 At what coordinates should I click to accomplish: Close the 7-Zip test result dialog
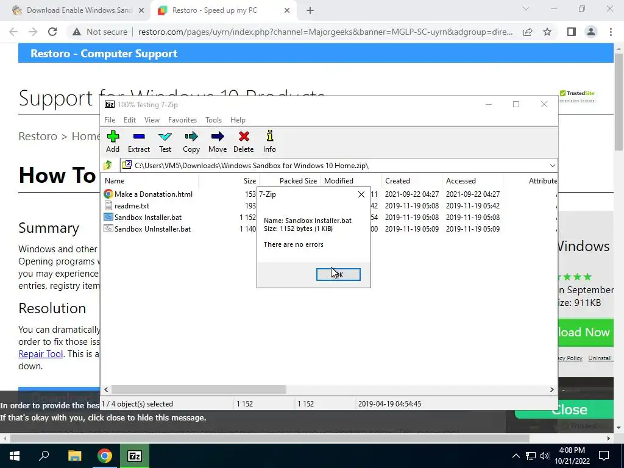coord(361,194)
